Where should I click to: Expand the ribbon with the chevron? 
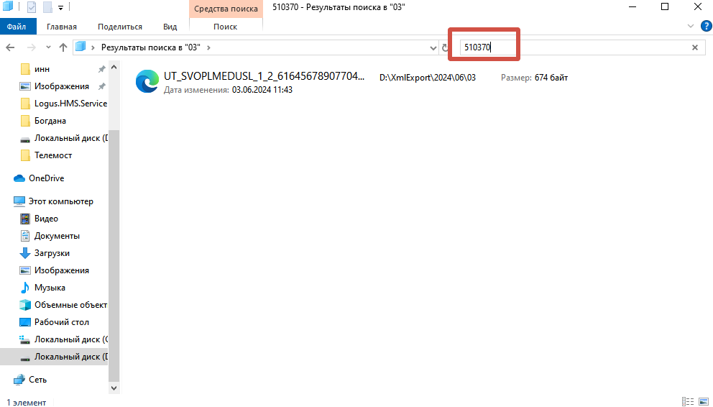click(x=691, y=27)
